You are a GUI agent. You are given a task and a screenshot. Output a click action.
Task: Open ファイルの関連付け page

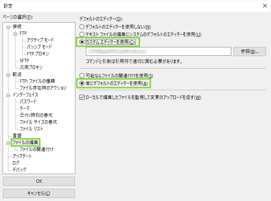pos(36,149)
